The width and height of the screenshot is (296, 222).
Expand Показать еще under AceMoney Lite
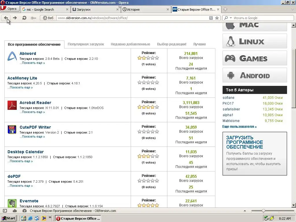click(20, 87)
